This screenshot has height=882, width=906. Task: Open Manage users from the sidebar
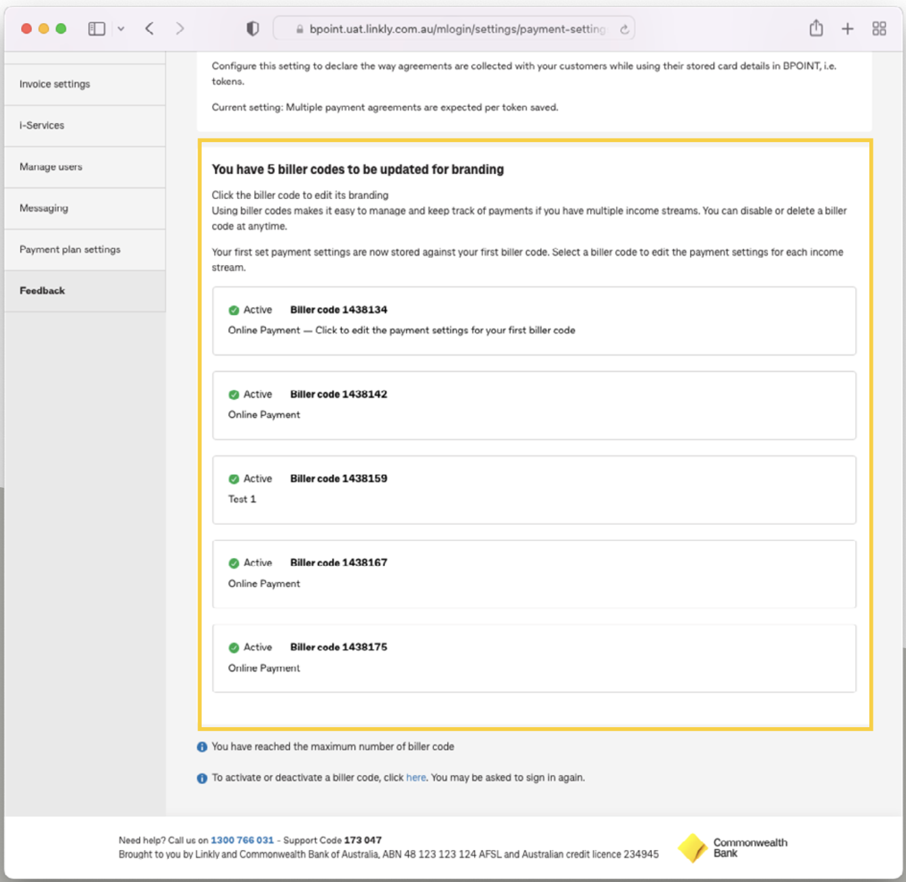click(x=50, y=166)
